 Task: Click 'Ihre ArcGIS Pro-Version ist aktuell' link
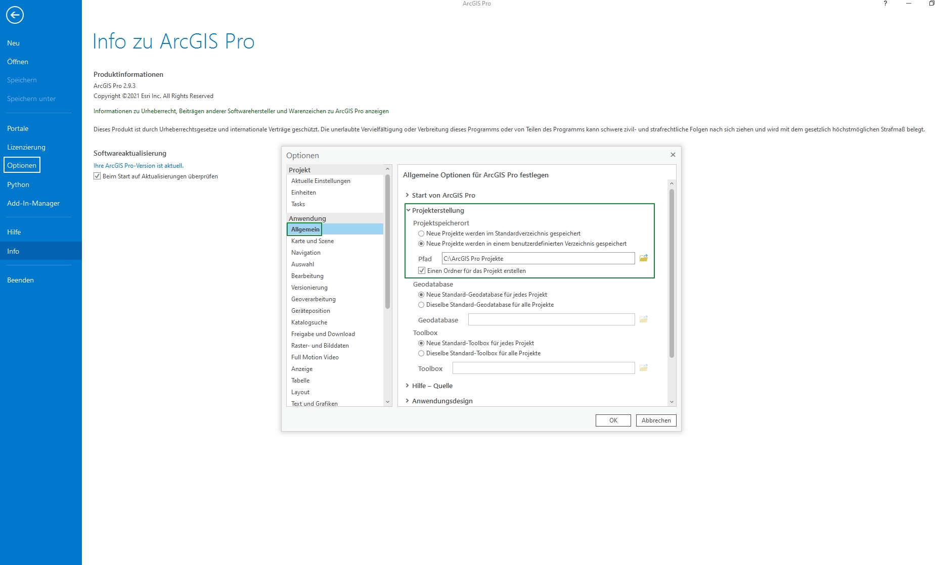pos(139,166)
